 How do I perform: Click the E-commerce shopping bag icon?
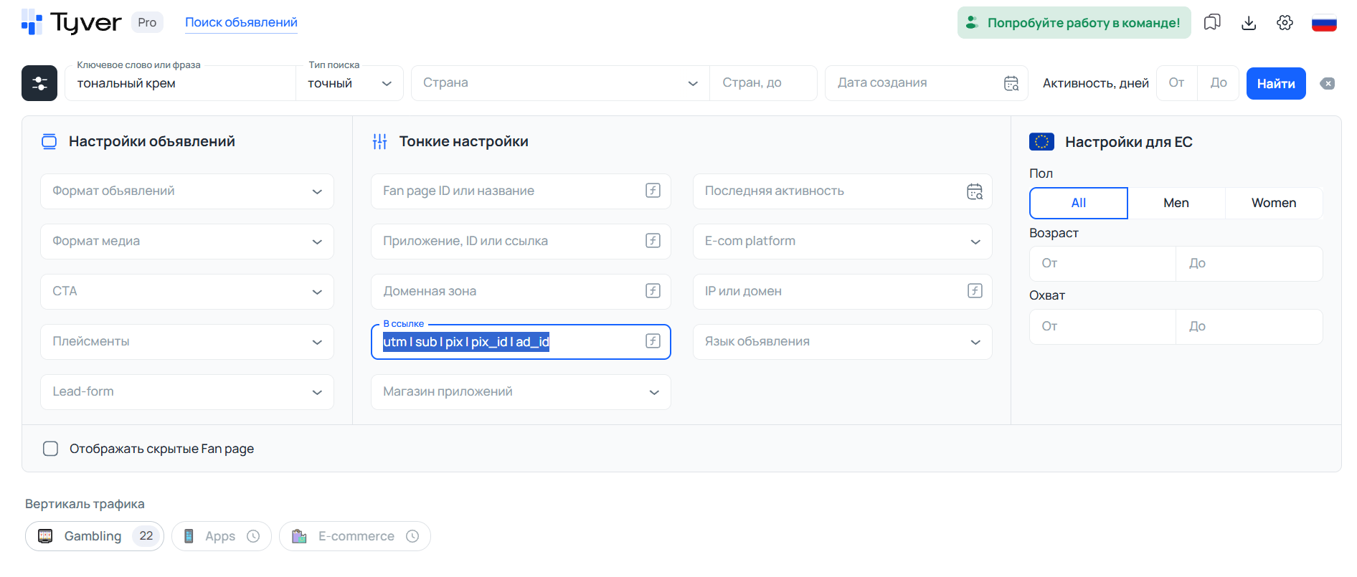coord(299,536)
